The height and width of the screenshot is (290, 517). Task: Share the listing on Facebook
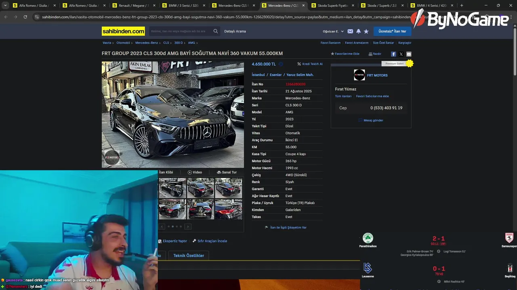(x=393, y=54)
